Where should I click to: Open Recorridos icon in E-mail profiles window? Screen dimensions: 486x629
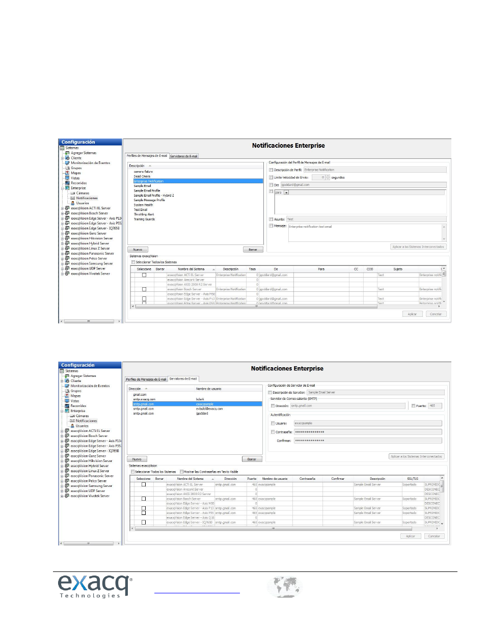(67, 183)
